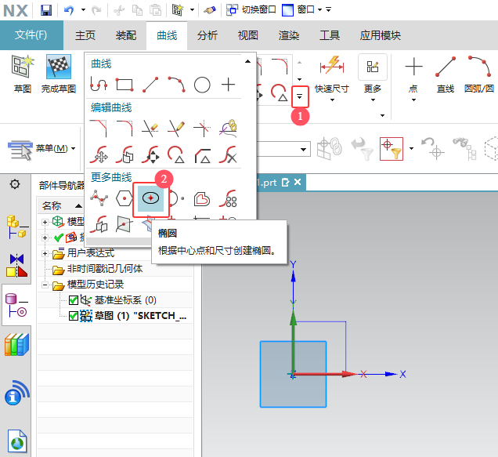498x457 pixels.
Task: Sort by the 名称 column header
Action: click(x=52, y=205)
